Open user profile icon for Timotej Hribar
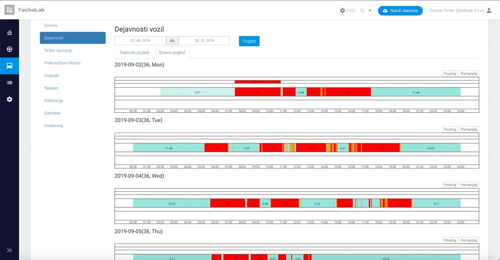The image size is (500, 260). pyautogui.click(x=489, y=10)
